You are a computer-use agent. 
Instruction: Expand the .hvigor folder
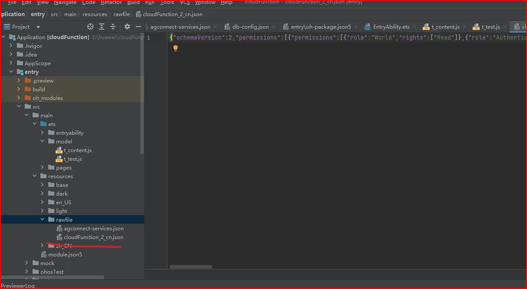click(11, 46)
